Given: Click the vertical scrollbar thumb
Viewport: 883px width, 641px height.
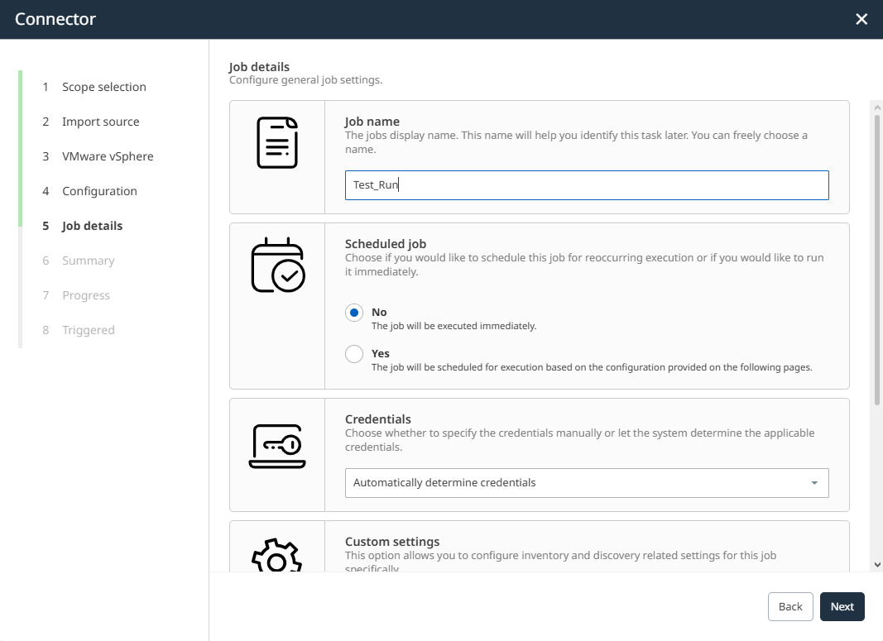Looking at the screenshot, I should (x=877, y=259).
